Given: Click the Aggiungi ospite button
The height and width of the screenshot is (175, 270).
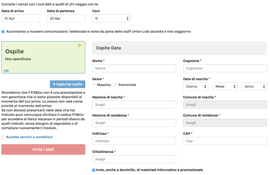Looking at the screenshot, I should (68, 84).
